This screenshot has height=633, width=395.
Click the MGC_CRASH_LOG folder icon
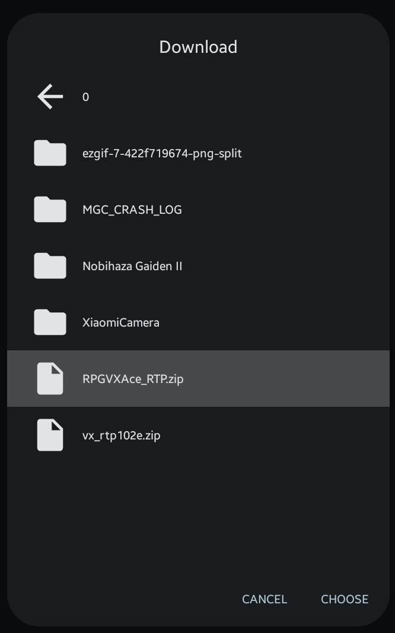point(50,210)
